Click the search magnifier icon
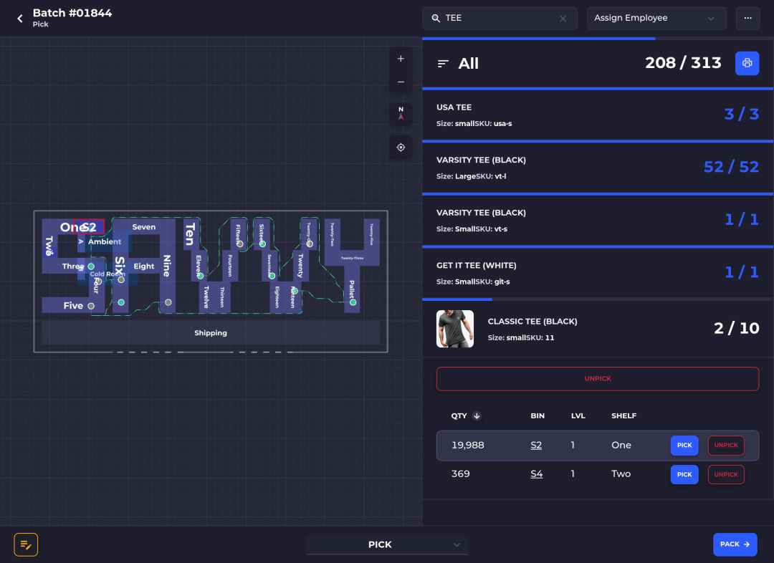The width and height of the screenshot is (774, 563). click(x=436, y=18)
